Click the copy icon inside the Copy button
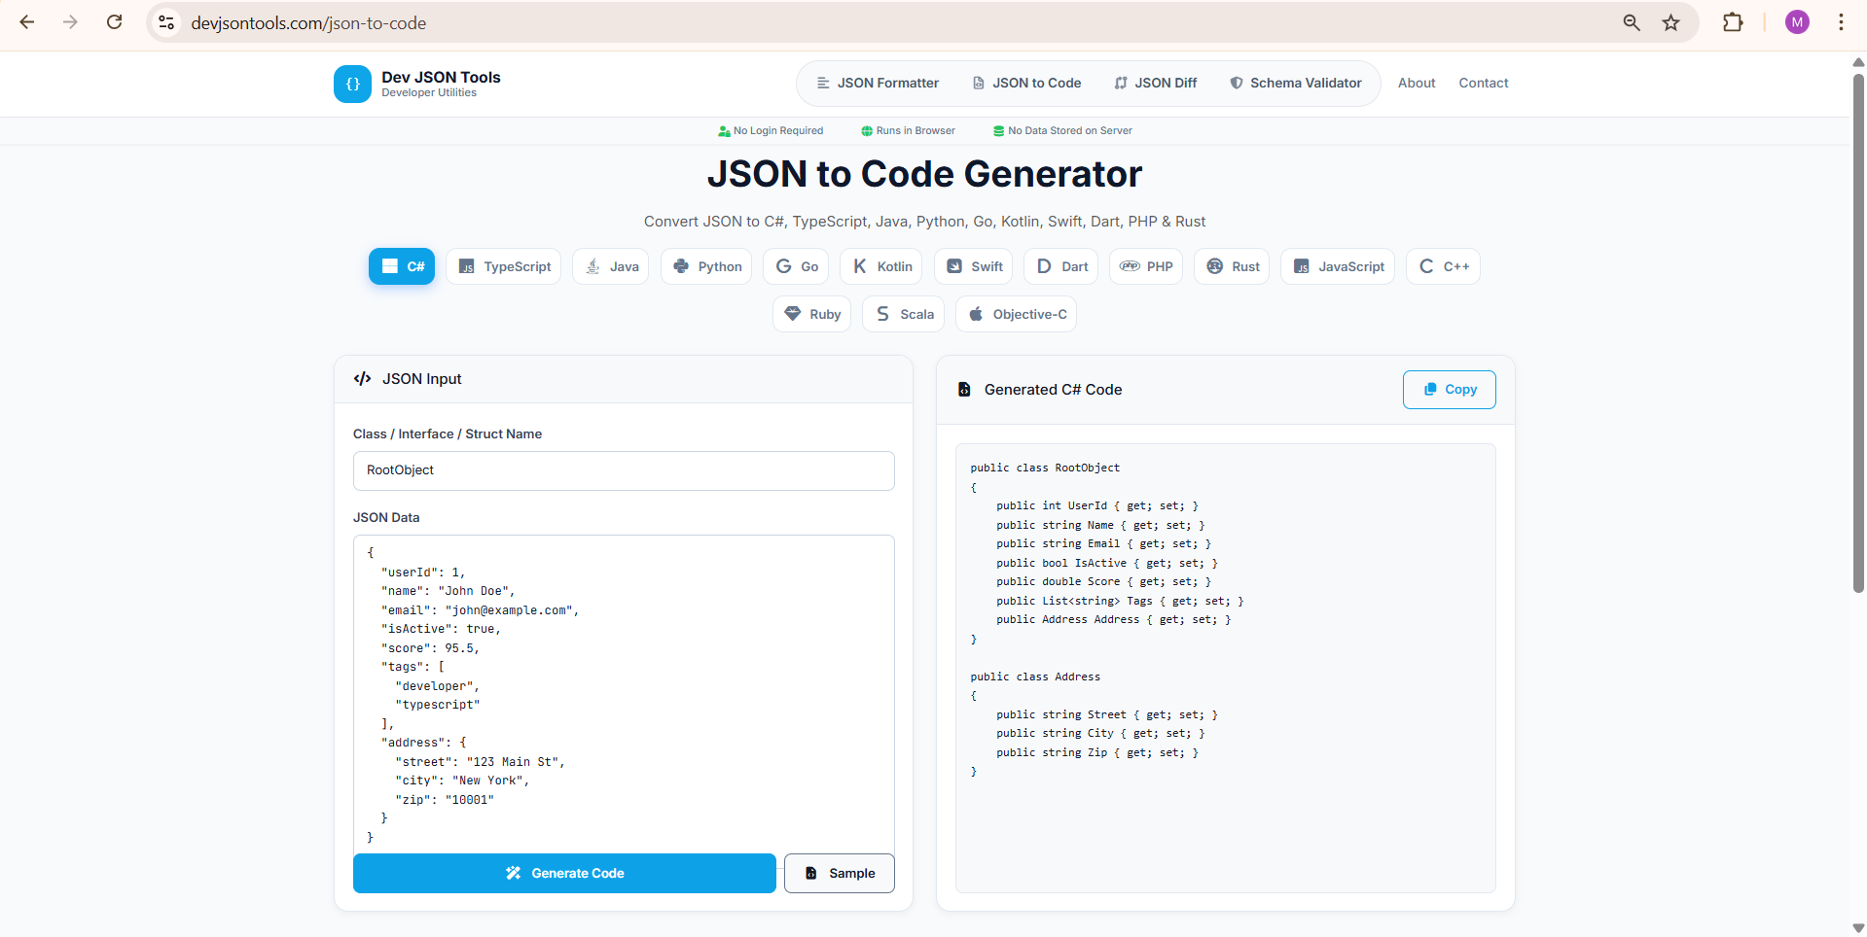Image resolution: width=1867 pixels, height=937 pixels. pyautogui.click(x=1428, y=389)
